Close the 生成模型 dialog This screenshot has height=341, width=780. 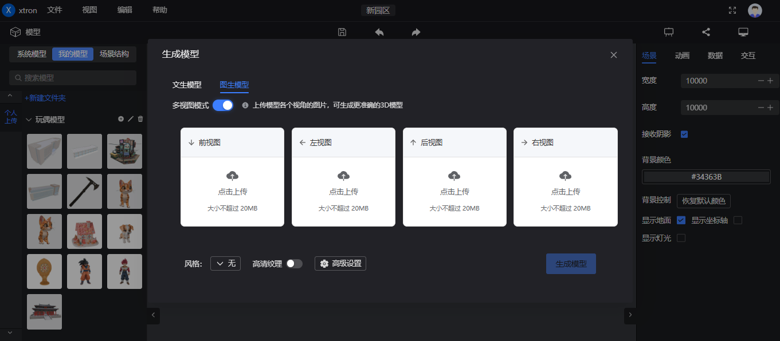coord(614,55)
